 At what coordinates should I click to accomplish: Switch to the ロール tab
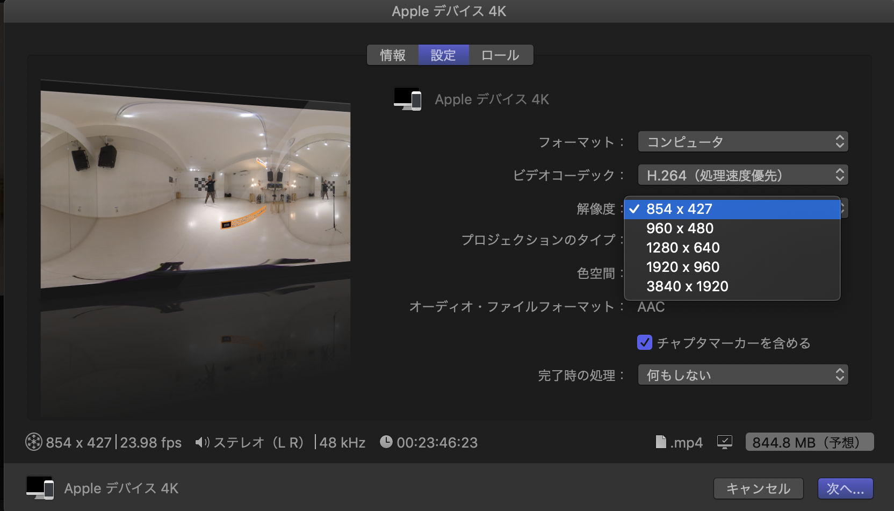tap(501, 55)
